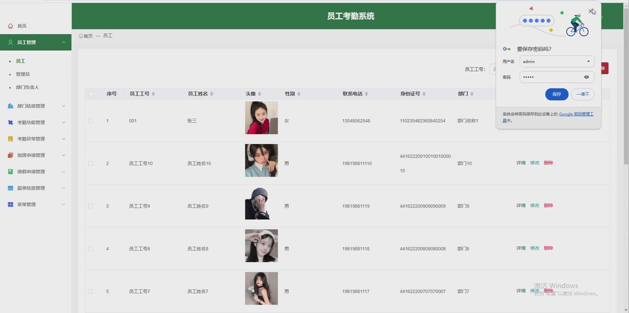Expand 请假申请管理 chevron
This screenshot has height=313, width=629.
64,172
